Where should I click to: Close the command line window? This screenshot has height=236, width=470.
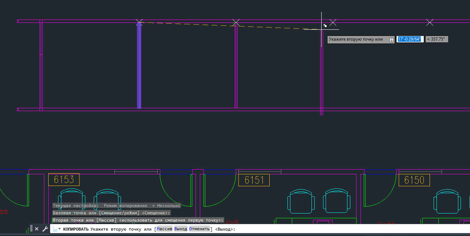tap(37, 229)
